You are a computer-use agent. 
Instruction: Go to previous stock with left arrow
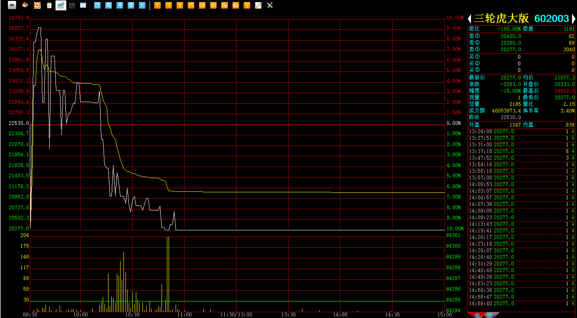click(470, 19)
